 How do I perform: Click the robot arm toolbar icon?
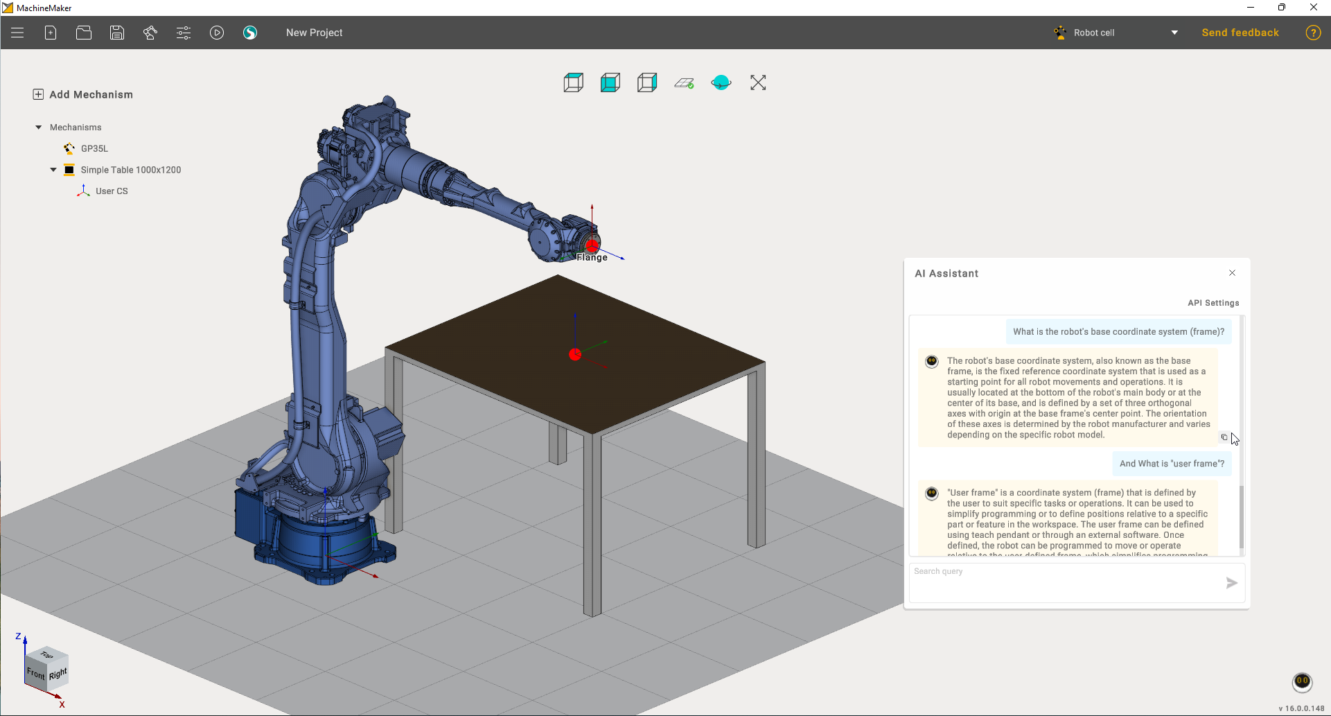click(x=150, y=33)
